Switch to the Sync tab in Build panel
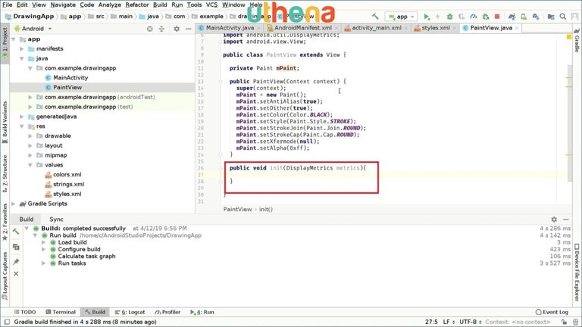The image size is (582, 327). coord(56,219)
